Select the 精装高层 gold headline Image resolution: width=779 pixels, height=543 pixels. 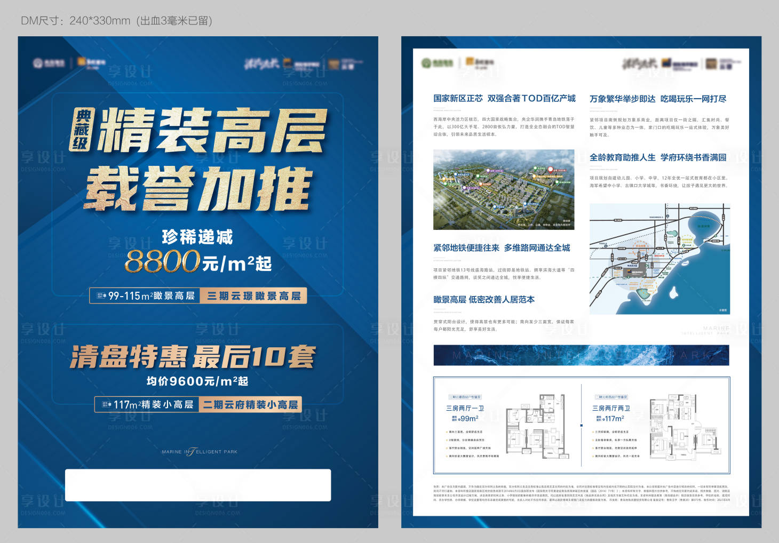[212, 130]
